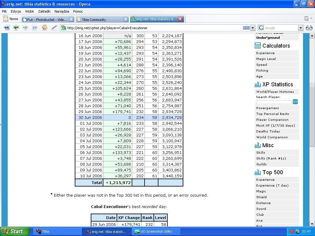
Task: Click the Powergamers sidebar link
Action: coord(267,108)
